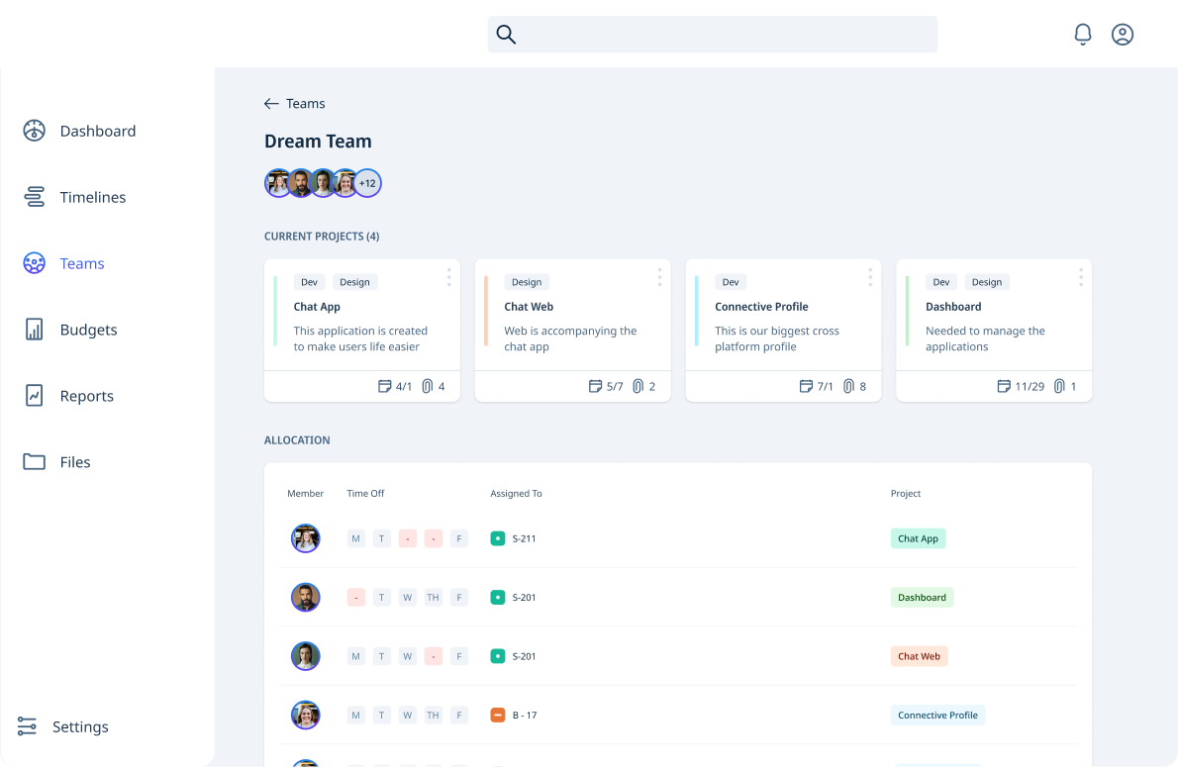Click the Files folder icon in sidebar
The image size is (1178, 768).
pos(34,461)
